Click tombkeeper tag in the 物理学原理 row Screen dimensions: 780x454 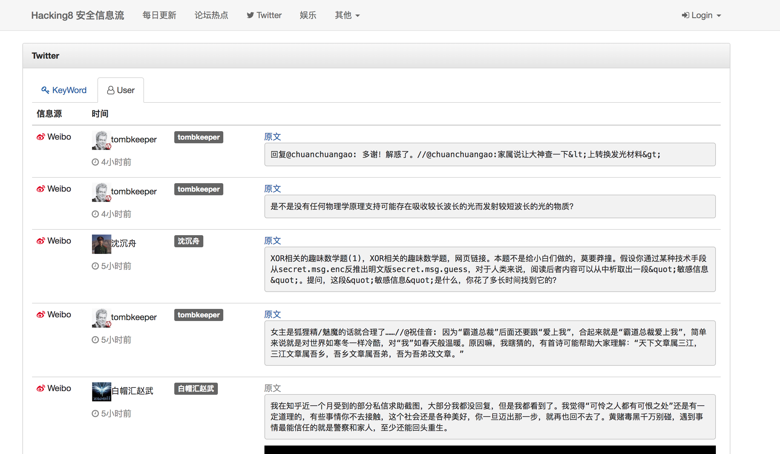(199, 189)
